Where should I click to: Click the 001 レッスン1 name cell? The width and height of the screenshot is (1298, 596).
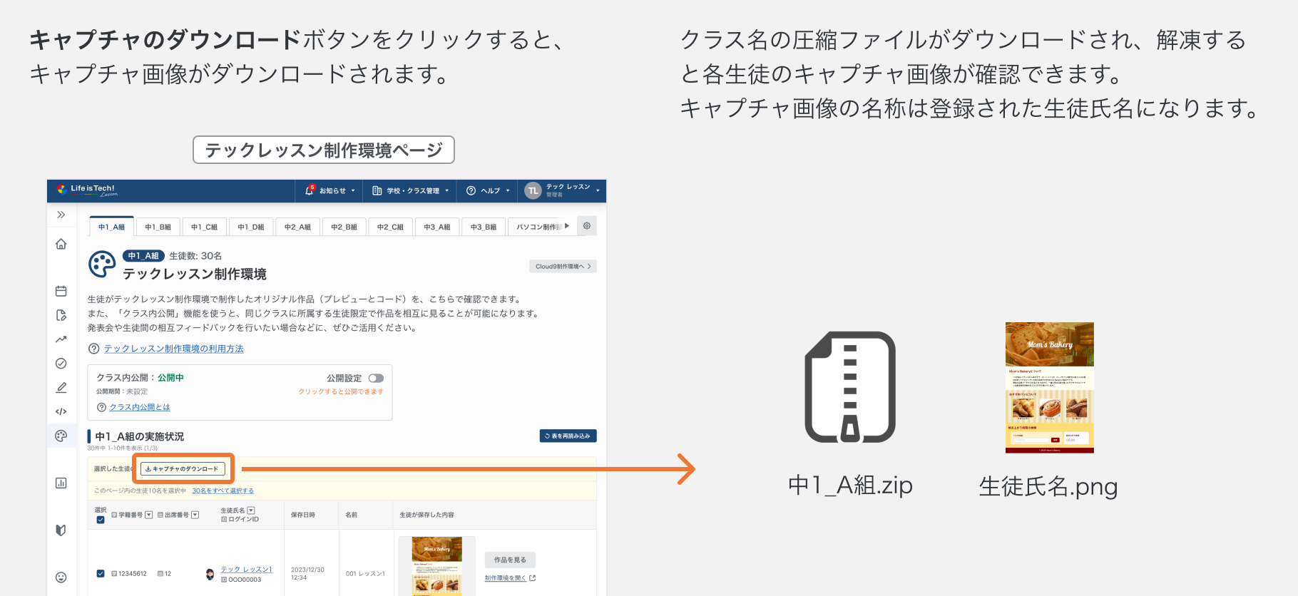365,573
